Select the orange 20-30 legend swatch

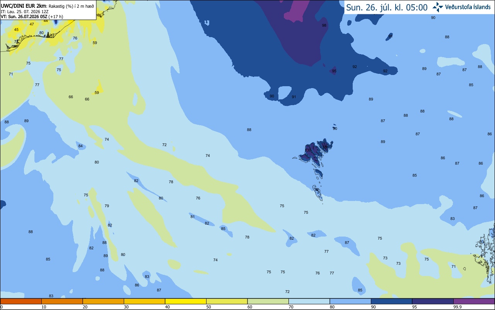(103, 301)
